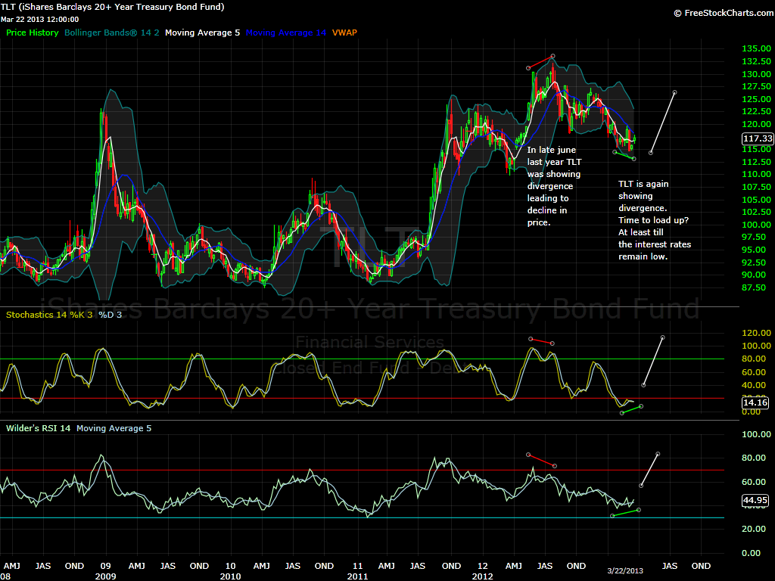Click the 3/22/2013 date on time axis
The width and height of the screenshot is (775, 581).
pos(625,571)
